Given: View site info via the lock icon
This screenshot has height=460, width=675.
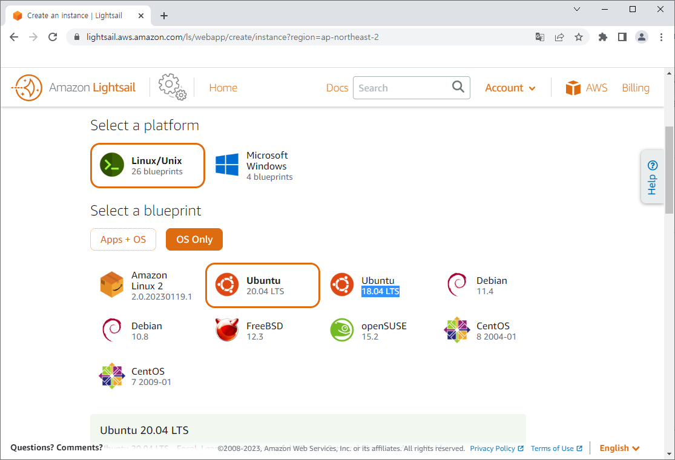Looking at the screenshot, I should tap(77, 37).
